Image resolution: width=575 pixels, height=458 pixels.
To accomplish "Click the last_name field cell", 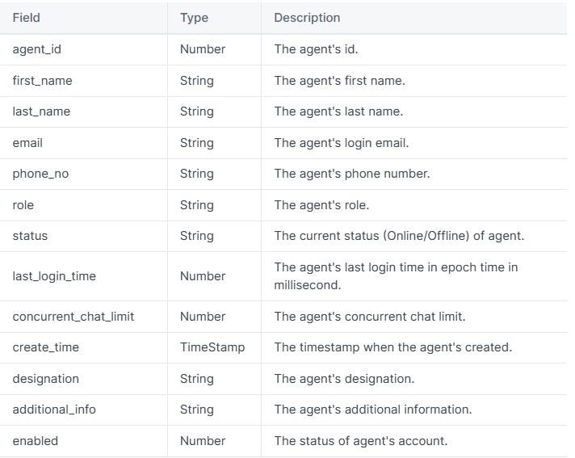I will [x=41, y=111].
